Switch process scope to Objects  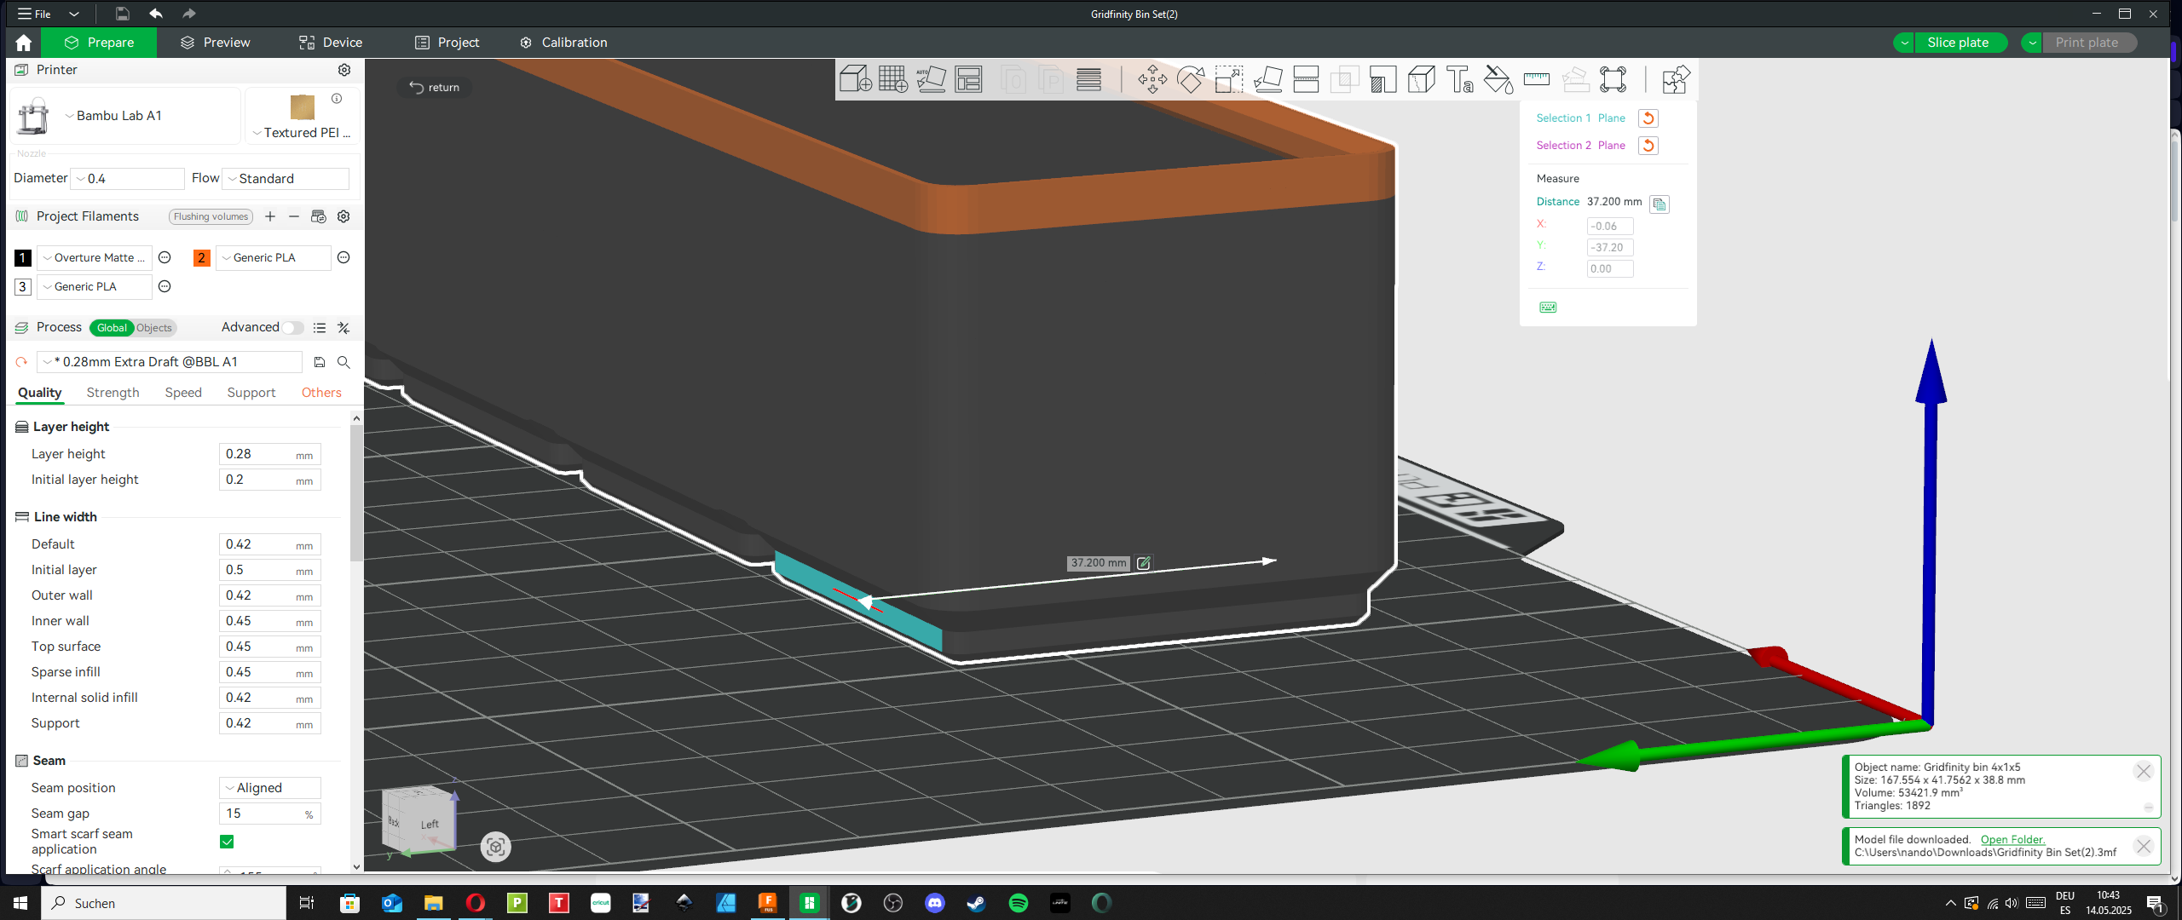click(x=154, y=328)
